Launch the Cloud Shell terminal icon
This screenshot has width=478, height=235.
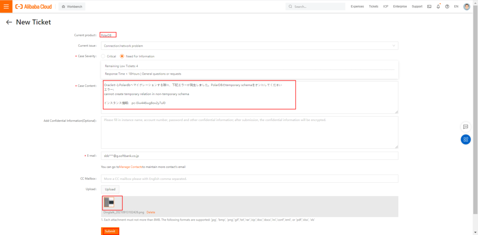[x=429, y=6]
